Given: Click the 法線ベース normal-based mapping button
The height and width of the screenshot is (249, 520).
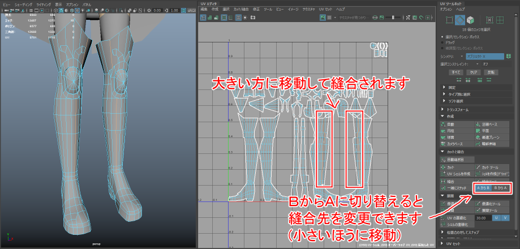Looking at the screenshot, I should (492, 124).
